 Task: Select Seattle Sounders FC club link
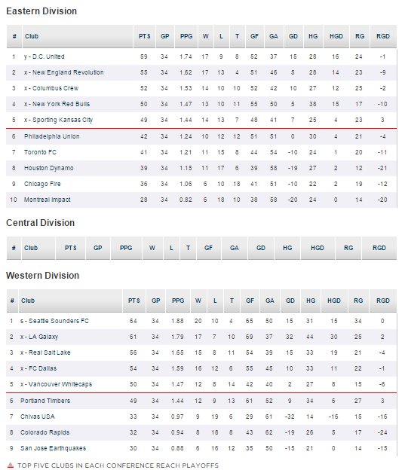point(54,321)
